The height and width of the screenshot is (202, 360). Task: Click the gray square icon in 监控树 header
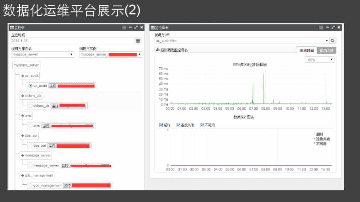click(x=124, y=27)
